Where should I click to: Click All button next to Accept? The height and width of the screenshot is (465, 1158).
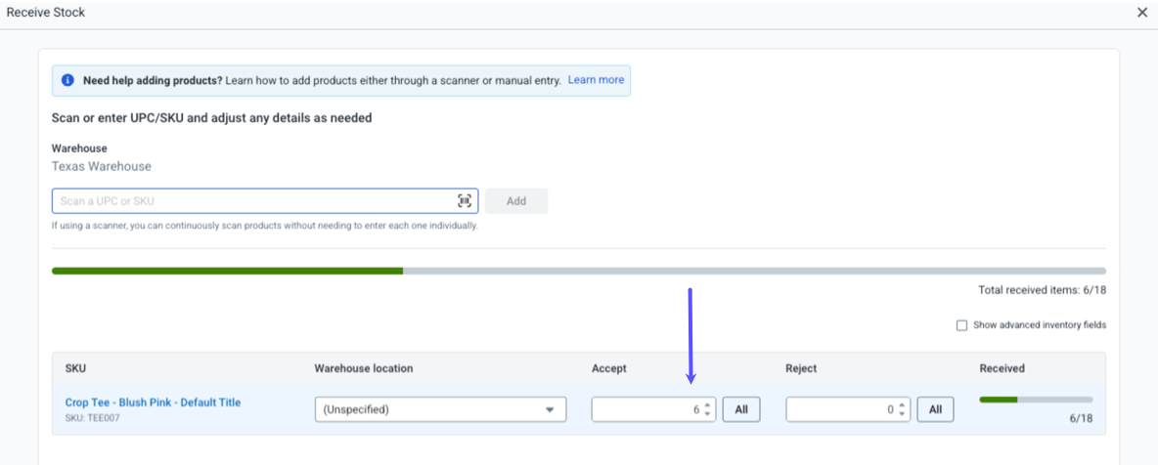(x=740, y=409)
